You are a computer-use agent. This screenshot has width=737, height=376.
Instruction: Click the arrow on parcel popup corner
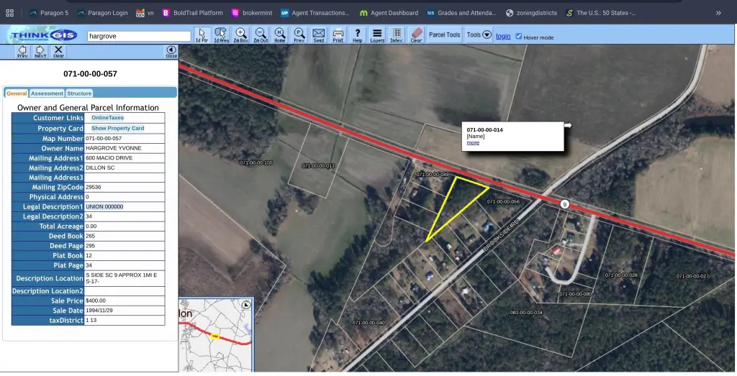[568, 125]
